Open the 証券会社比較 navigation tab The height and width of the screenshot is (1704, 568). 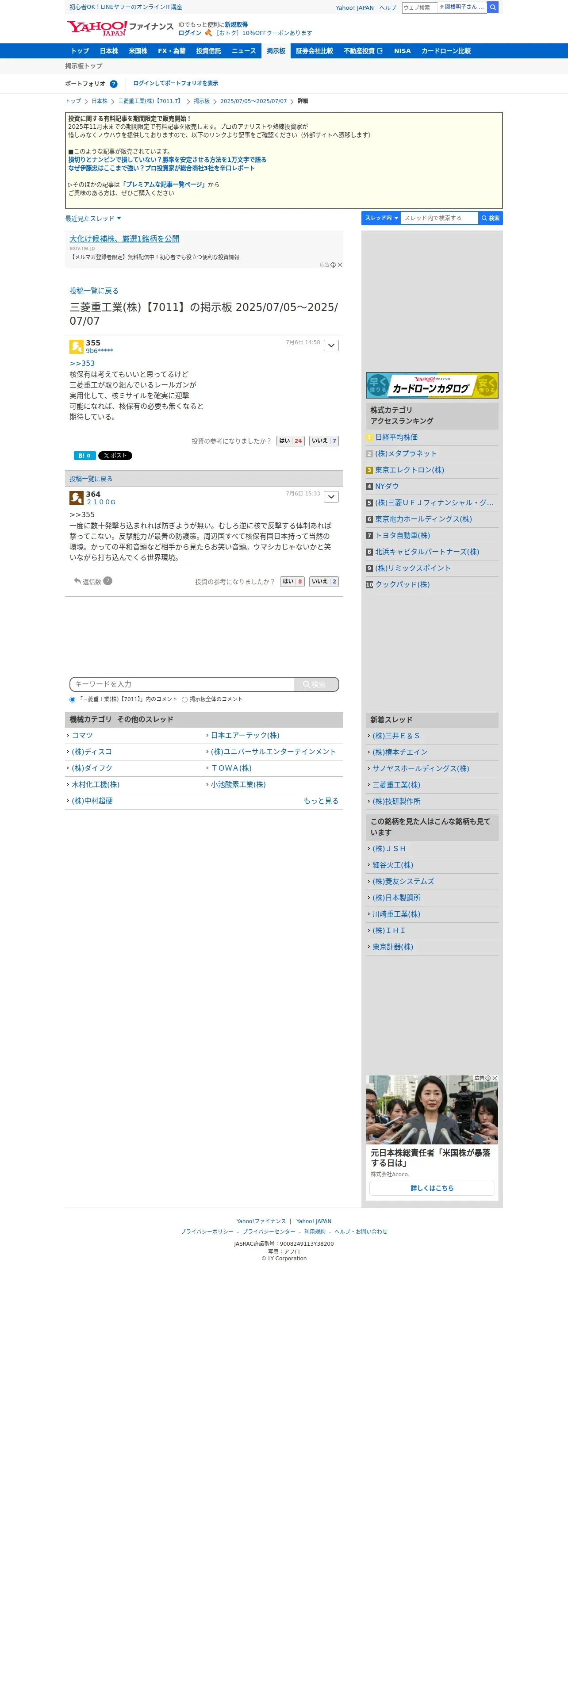click(314, 51)
